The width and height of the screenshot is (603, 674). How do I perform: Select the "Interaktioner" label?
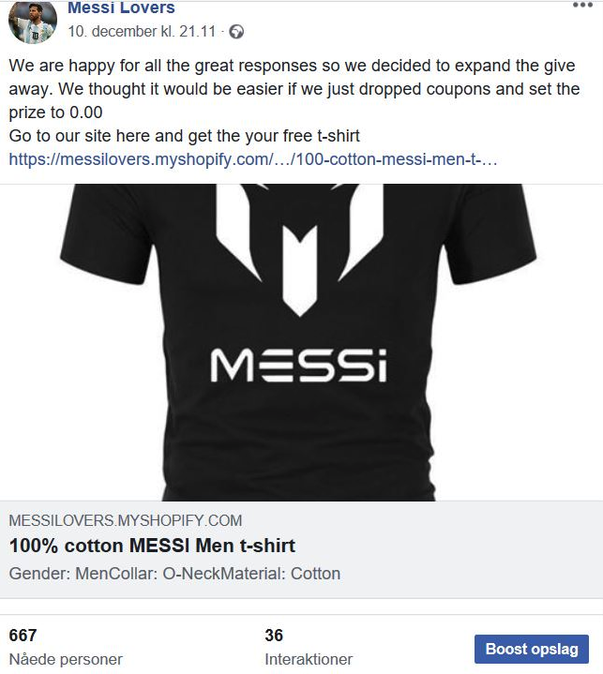point(309,659)
